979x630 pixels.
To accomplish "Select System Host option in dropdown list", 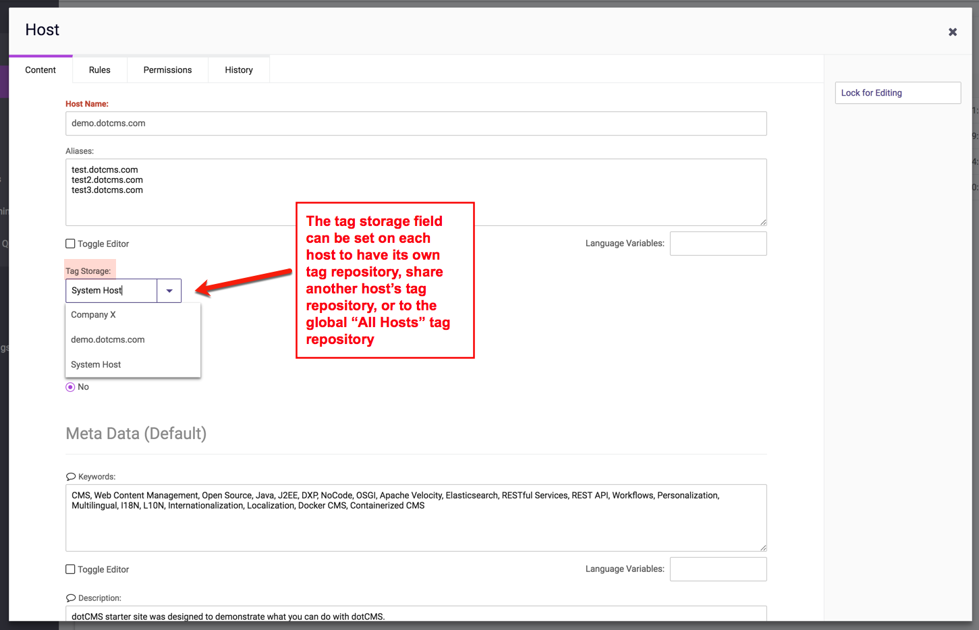I will point(96,365).
